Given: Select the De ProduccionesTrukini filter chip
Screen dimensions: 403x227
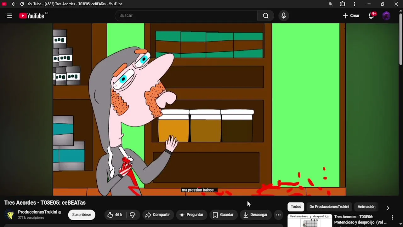Looking at the screenshot, I should 329,207.
